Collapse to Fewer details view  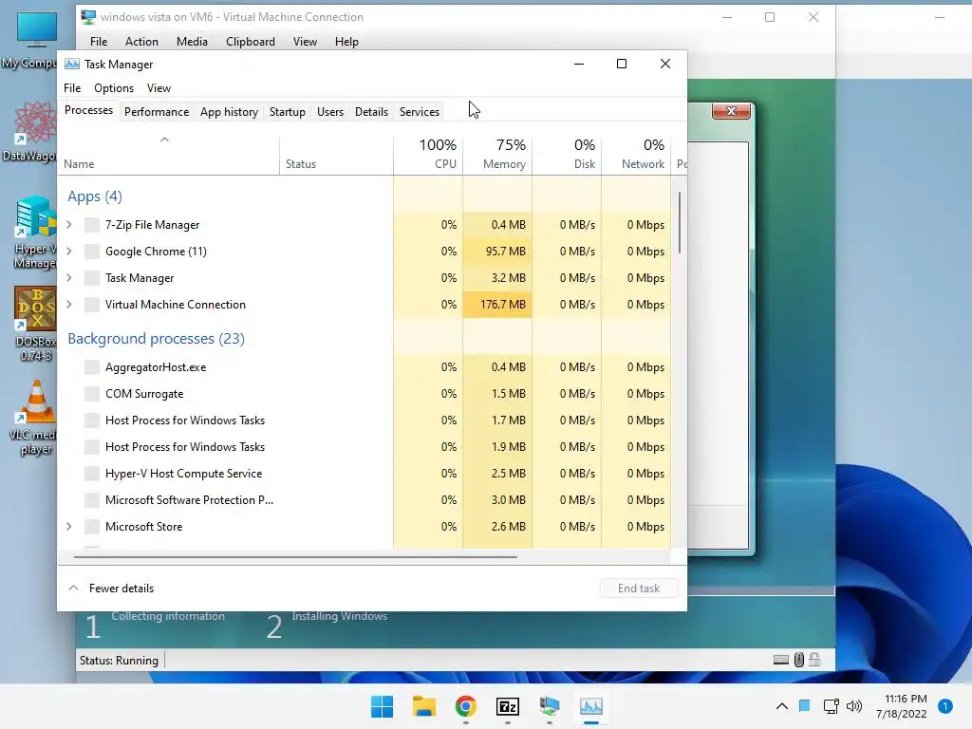click(x=112, y=589)
